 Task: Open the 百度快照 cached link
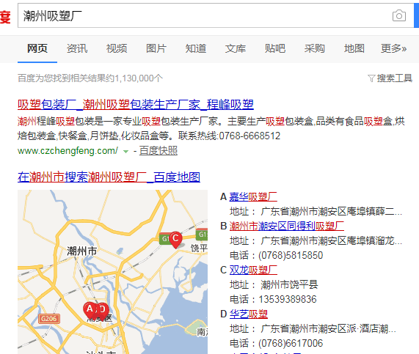point(159,150)
